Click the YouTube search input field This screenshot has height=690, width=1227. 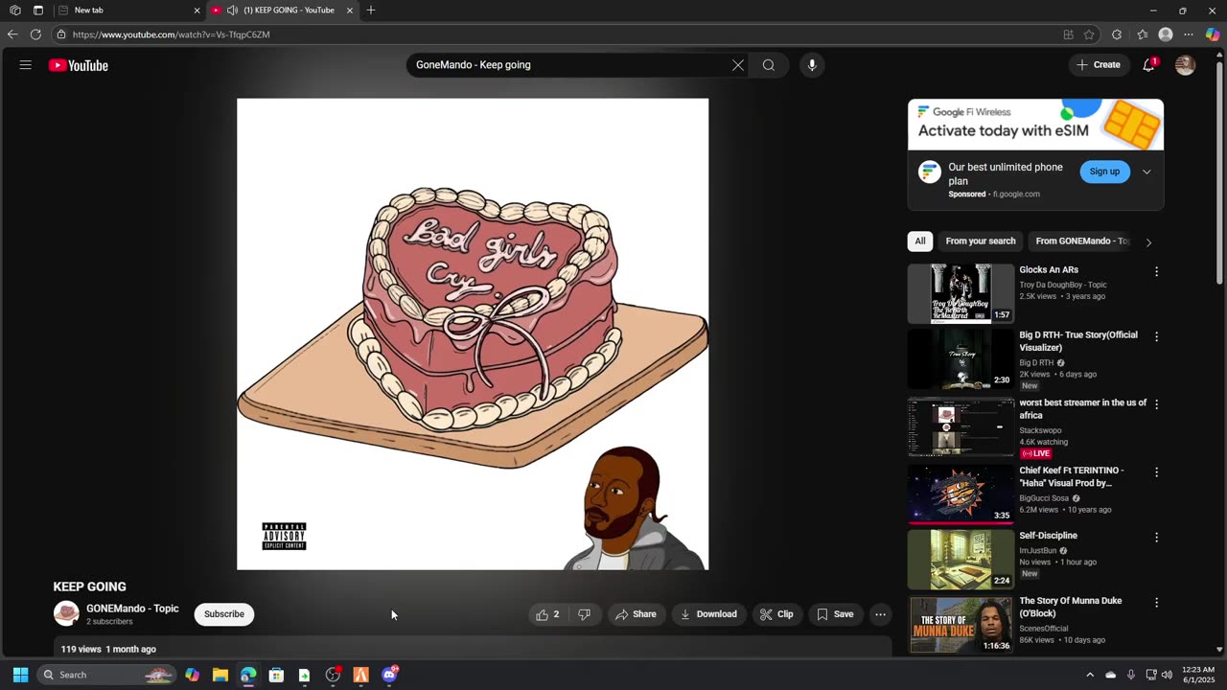coord(571,65)
